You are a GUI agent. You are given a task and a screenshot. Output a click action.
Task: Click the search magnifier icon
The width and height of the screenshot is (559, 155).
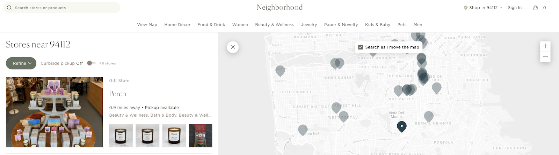click(x=9, y=8)
